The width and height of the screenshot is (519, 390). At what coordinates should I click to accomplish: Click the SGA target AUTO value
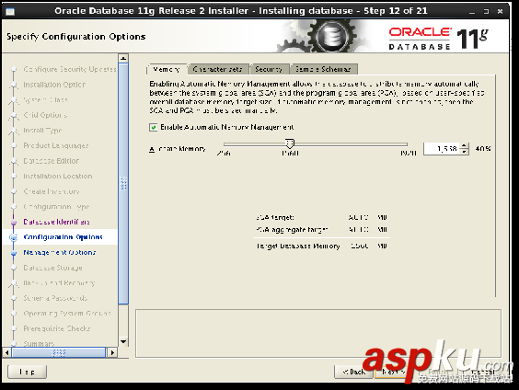[x=358, y=217]
